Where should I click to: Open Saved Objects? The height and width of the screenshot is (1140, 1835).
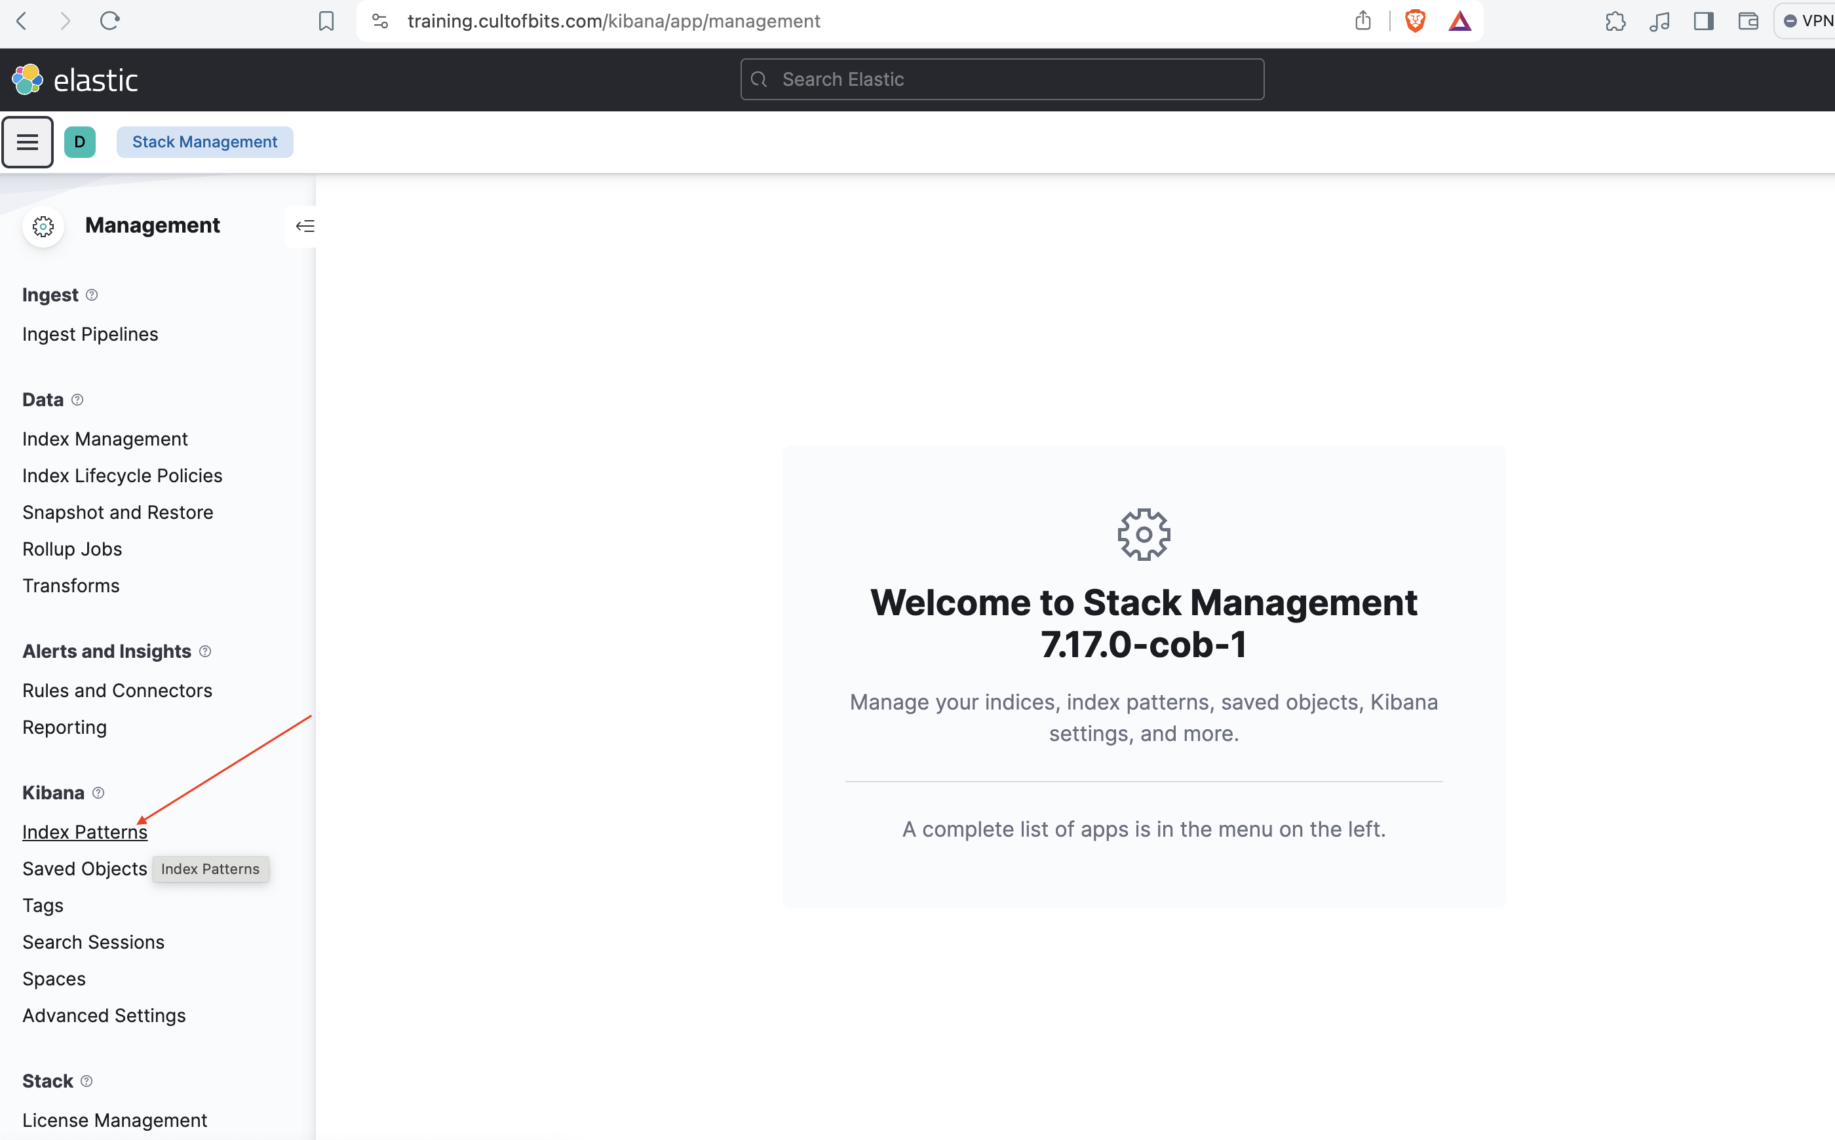point(85,869)
